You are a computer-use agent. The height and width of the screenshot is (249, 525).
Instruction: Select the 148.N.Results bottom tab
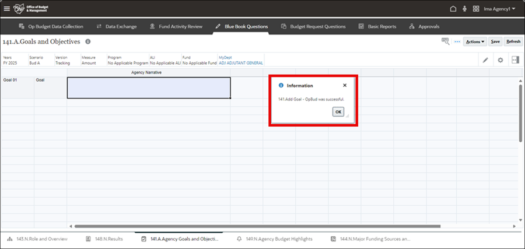point(104,239)
